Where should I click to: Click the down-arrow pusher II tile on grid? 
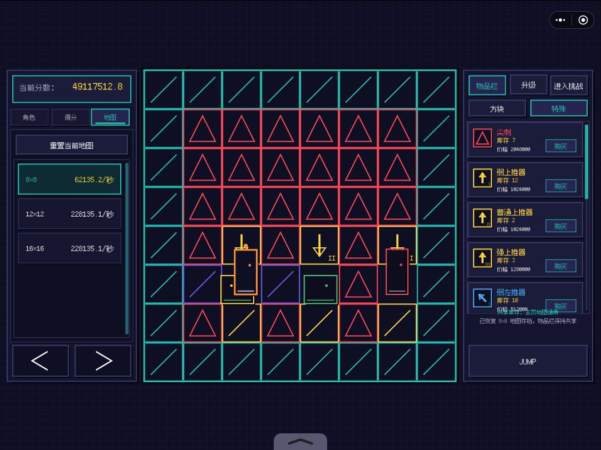tap(319, 246)
